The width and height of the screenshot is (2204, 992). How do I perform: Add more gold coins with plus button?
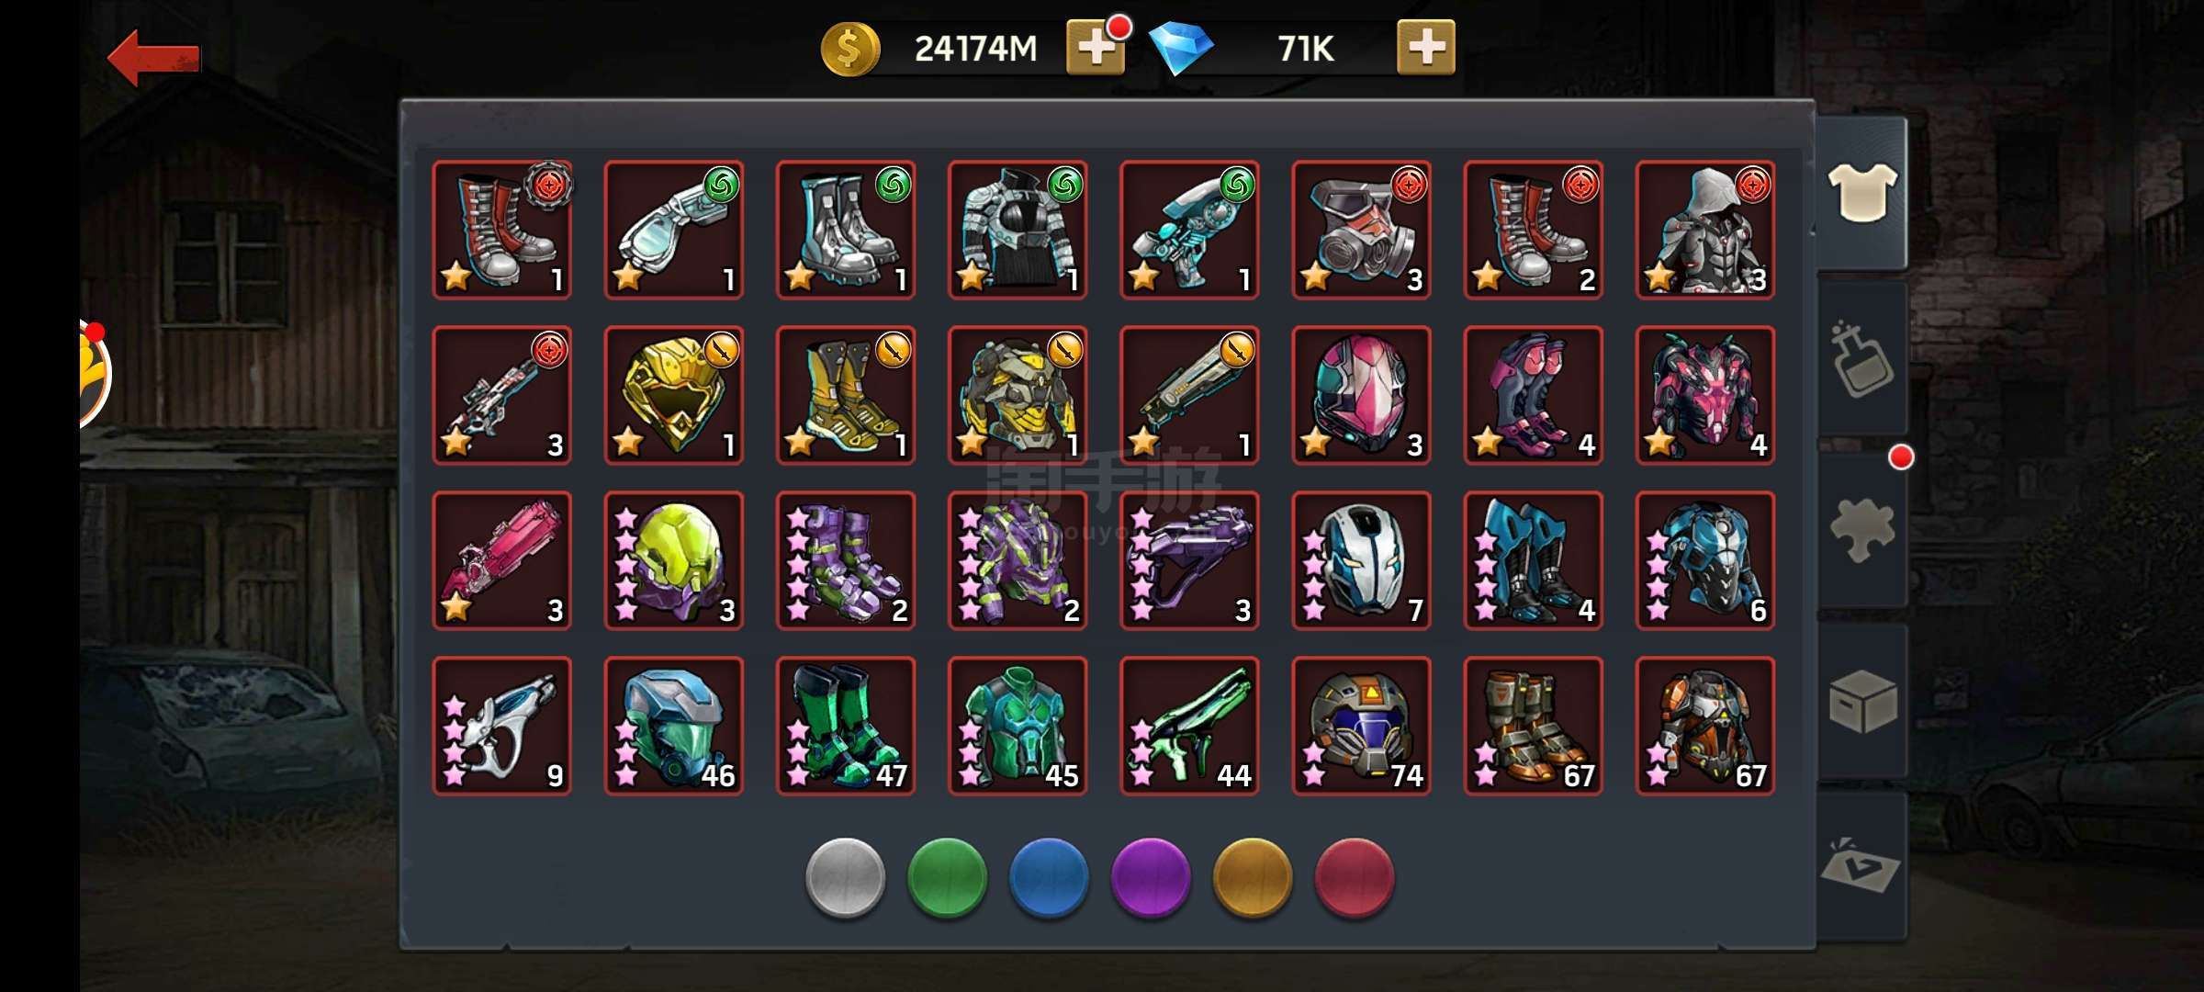pyautogui.click(x=1096, y=47)
